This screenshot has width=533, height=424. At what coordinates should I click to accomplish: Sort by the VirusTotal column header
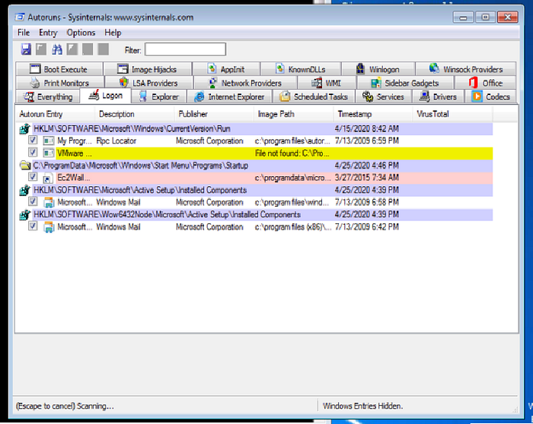coord(453,114)
